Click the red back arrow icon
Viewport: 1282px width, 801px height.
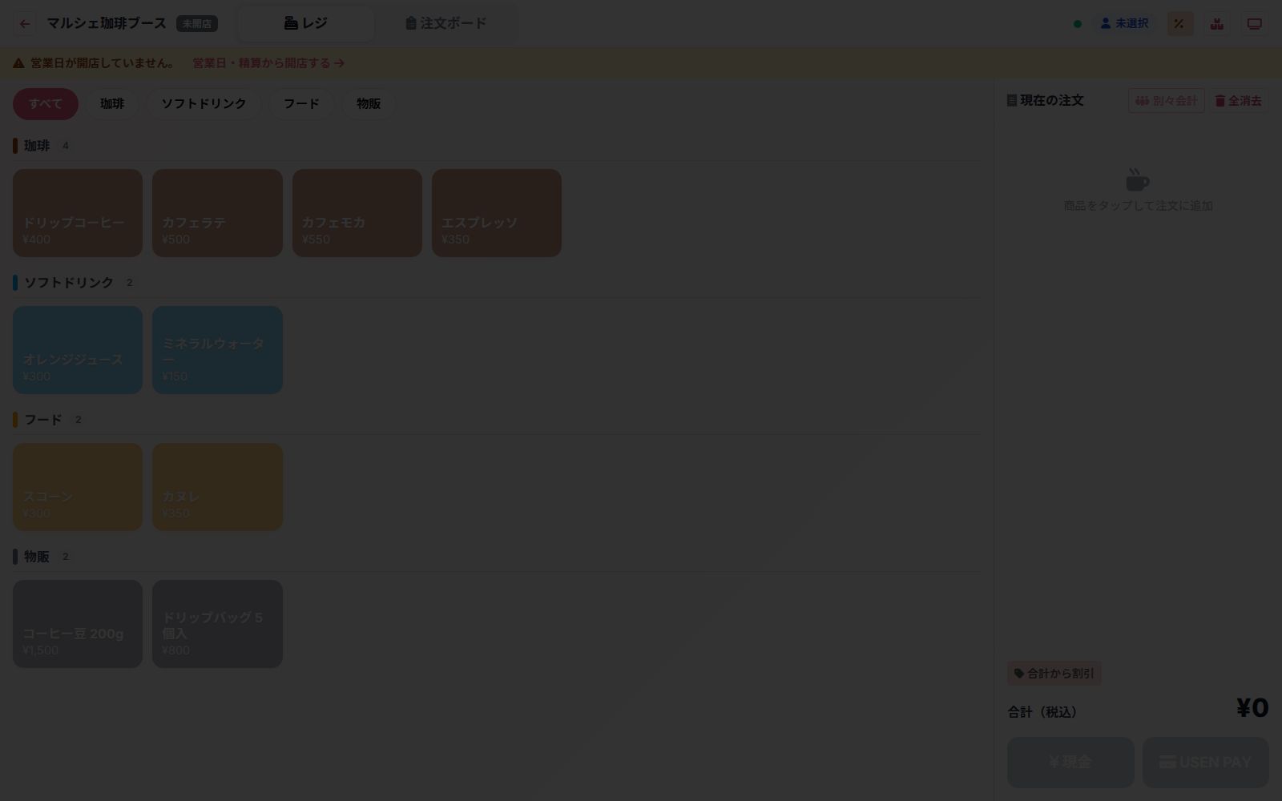(x=25, y=24)
